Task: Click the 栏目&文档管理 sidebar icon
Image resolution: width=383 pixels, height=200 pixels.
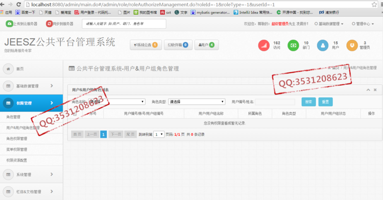Action: pos(8,192)
